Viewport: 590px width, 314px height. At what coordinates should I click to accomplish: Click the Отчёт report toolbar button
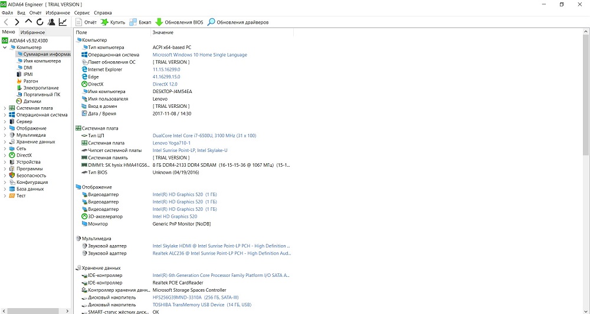coord(86,22)
